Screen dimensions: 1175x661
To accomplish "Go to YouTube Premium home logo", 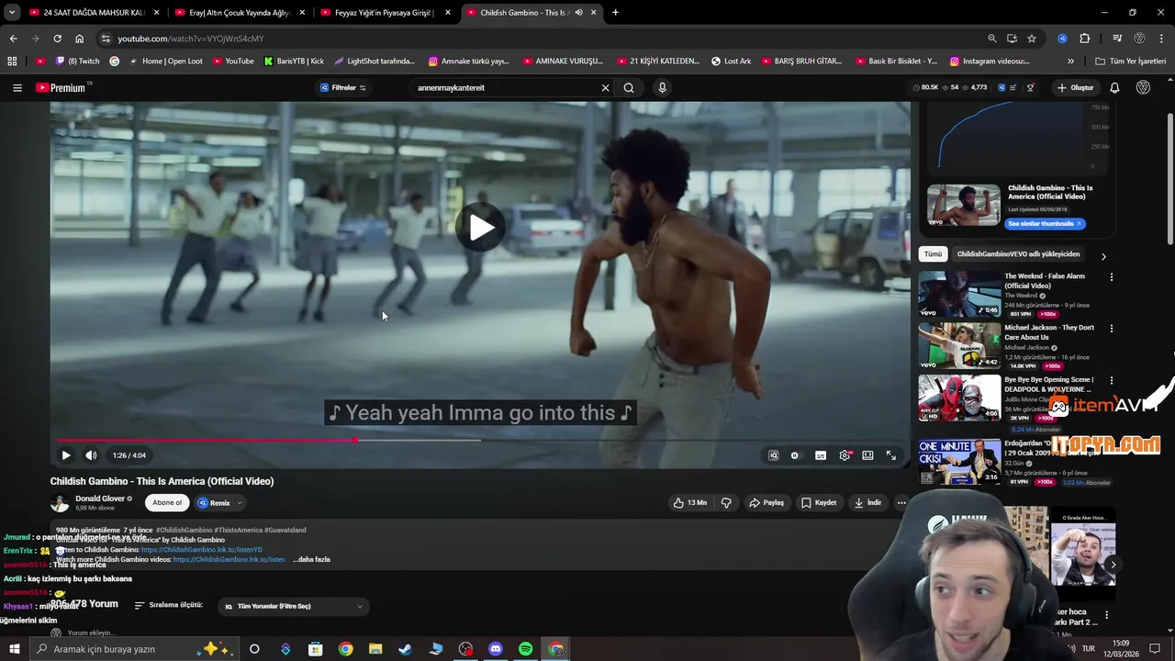I will (x=62, y=88).
